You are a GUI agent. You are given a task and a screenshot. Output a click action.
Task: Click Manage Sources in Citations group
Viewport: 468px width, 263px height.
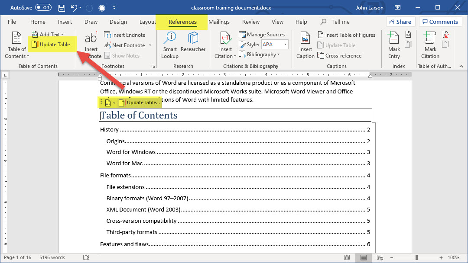pyautogui.click(x=261, y=35)
